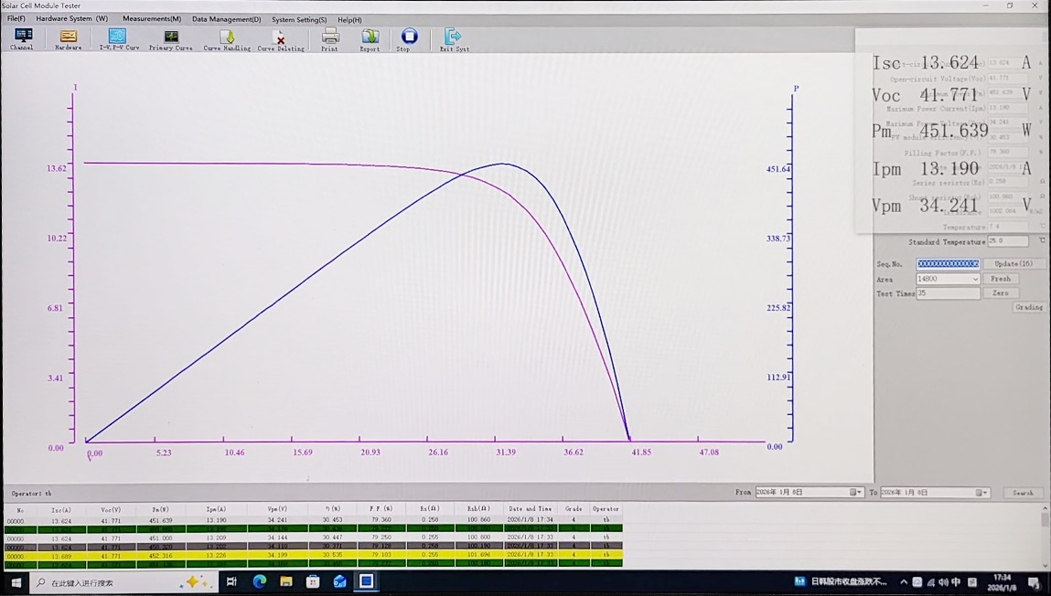The width and height of the screenshot is (1051, 596).
Task: Expand the Area dropdown showing 14800
Action: click(974, 279)
